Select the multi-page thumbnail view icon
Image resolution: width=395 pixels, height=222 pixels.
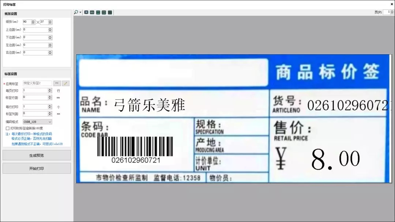click(x=110, y=12)
